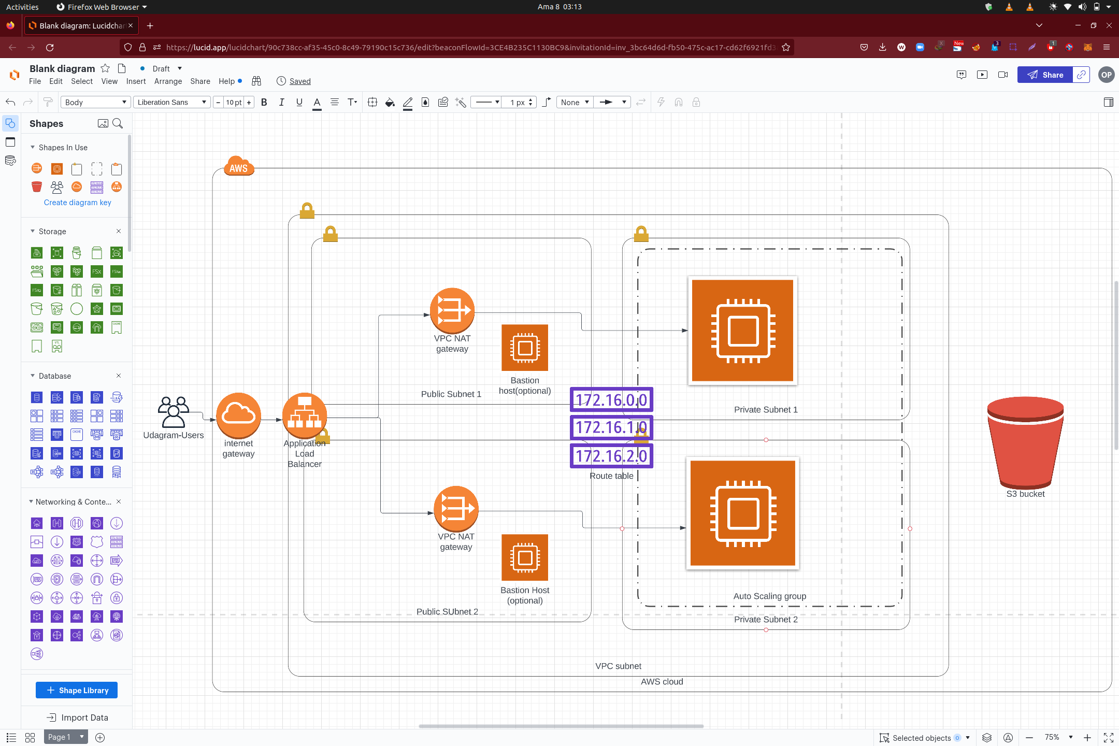Open the find binoculars icon
This screenshot has height=746, width=1119.
pos(256,81)
